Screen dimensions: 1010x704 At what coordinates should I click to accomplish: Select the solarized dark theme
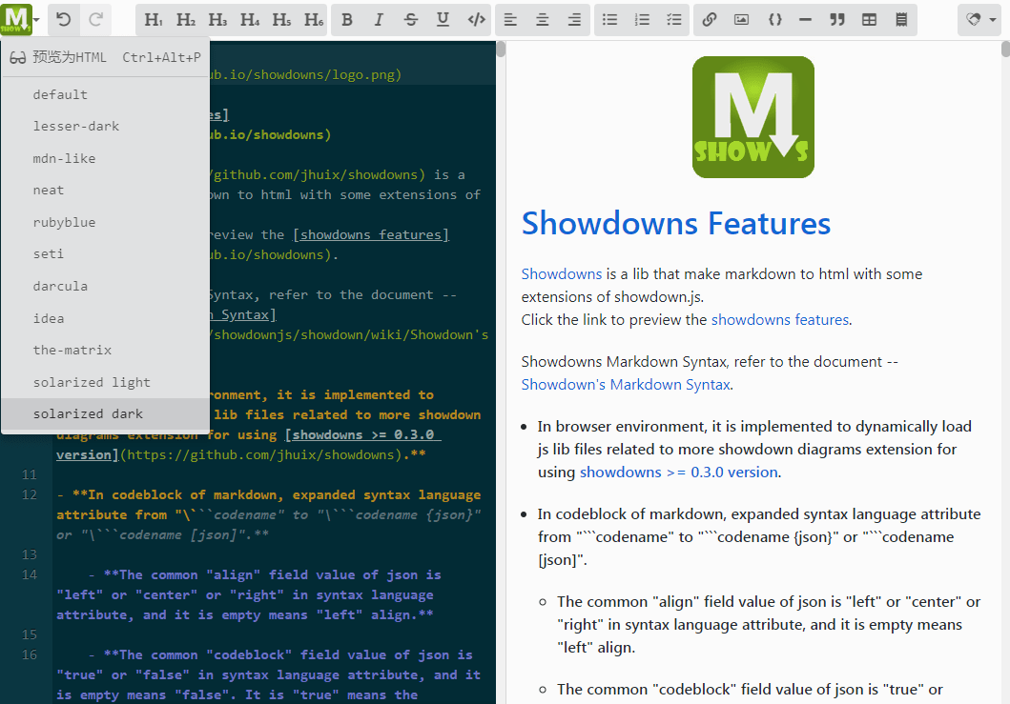(106, 413)
